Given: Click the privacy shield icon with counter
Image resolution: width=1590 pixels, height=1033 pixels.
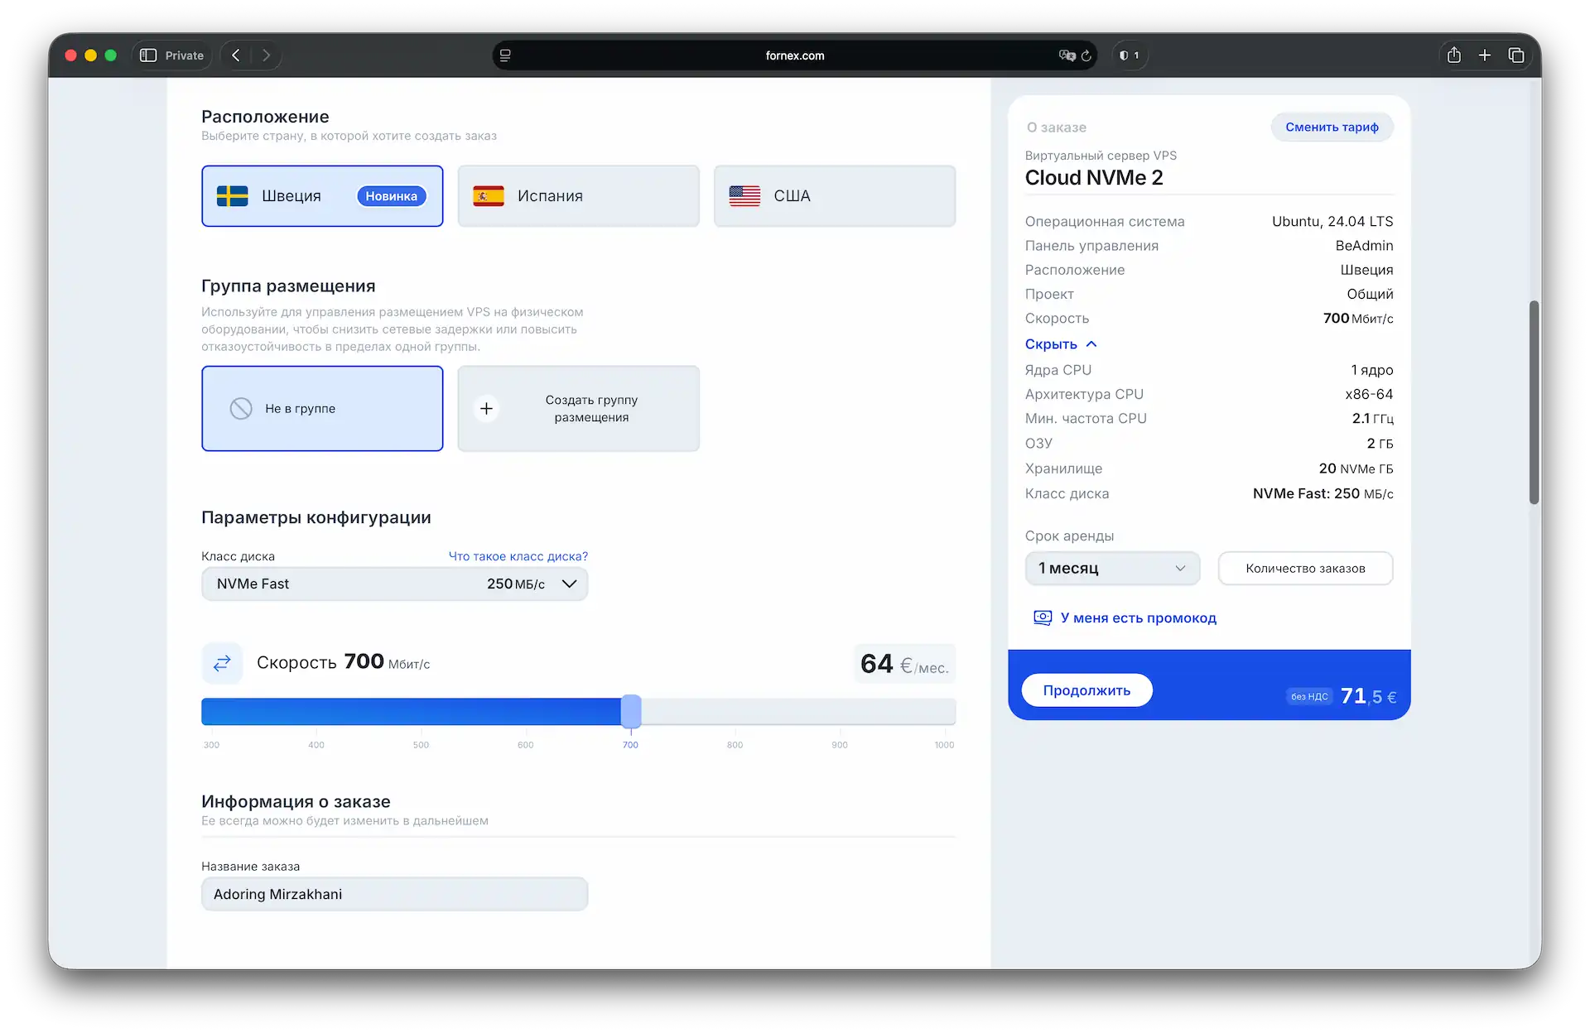Looking at the screenshot, I should (x=1129, y=55).
